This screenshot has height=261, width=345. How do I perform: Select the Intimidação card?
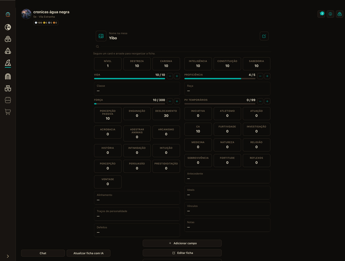coord(137,150)
